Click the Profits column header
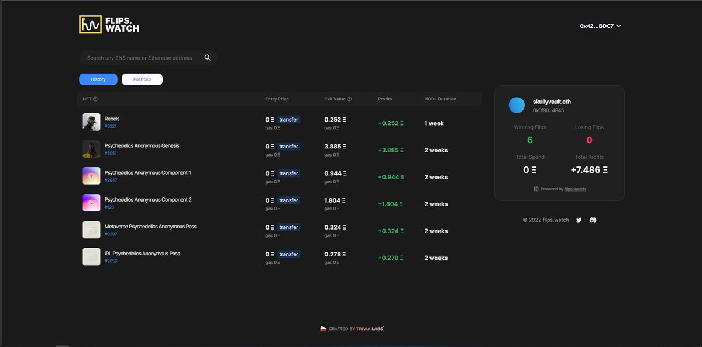702x347 pixels. click(x=385, y=99)
